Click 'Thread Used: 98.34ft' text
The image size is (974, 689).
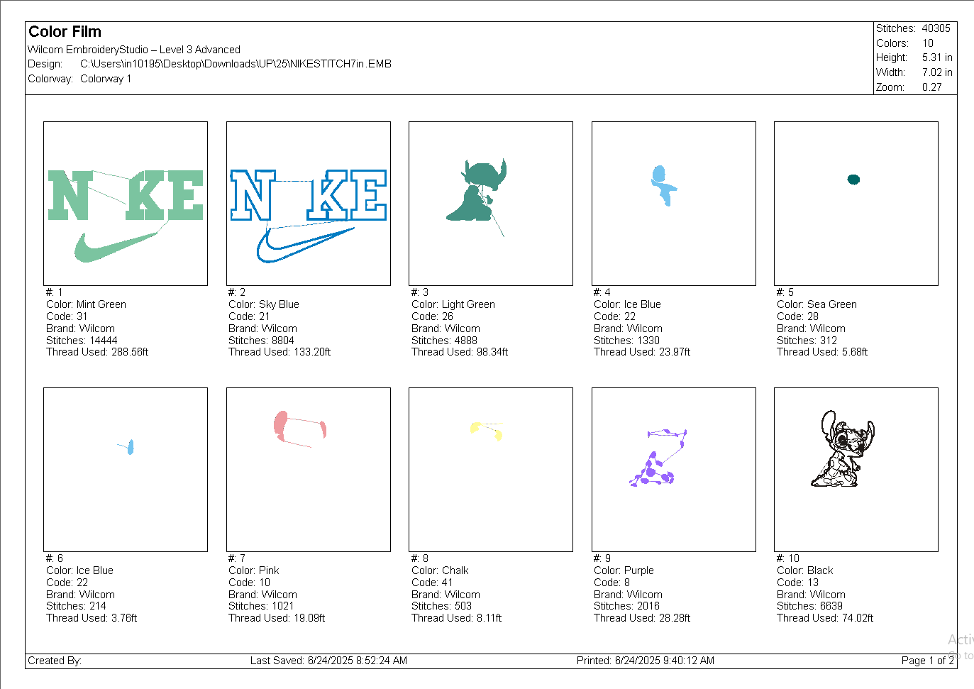460,352
